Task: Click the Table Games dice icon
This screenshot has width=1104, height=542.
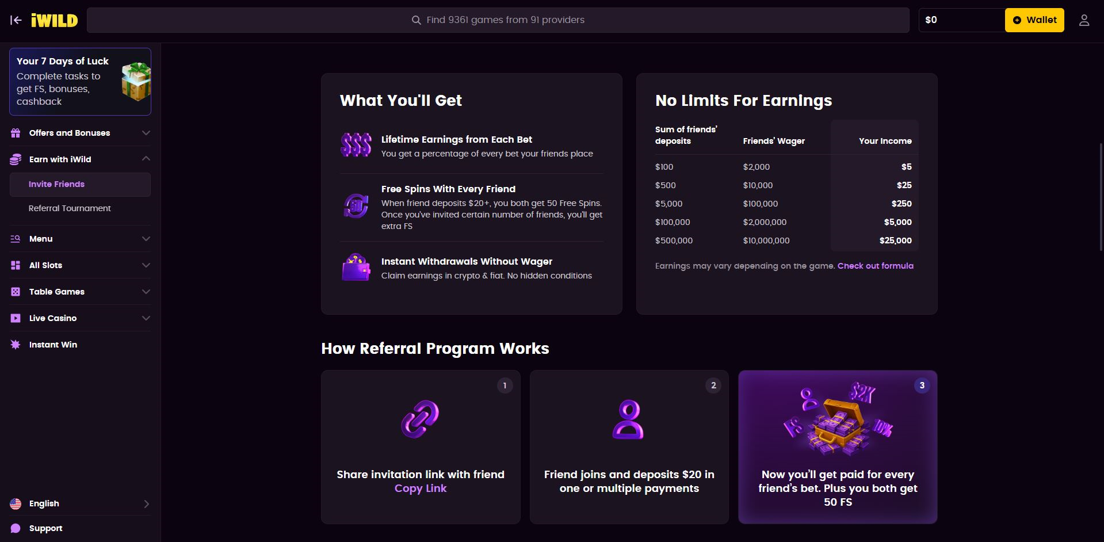Action: coord(16,292)
